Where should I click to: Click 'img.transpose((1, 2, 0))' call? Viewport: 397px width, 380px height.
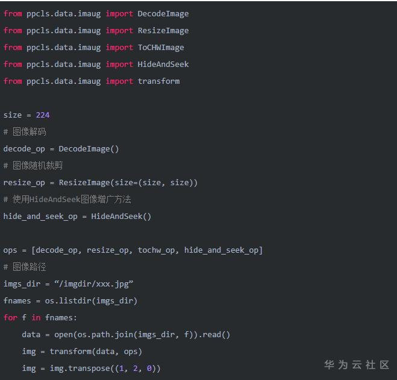[105, 369]
